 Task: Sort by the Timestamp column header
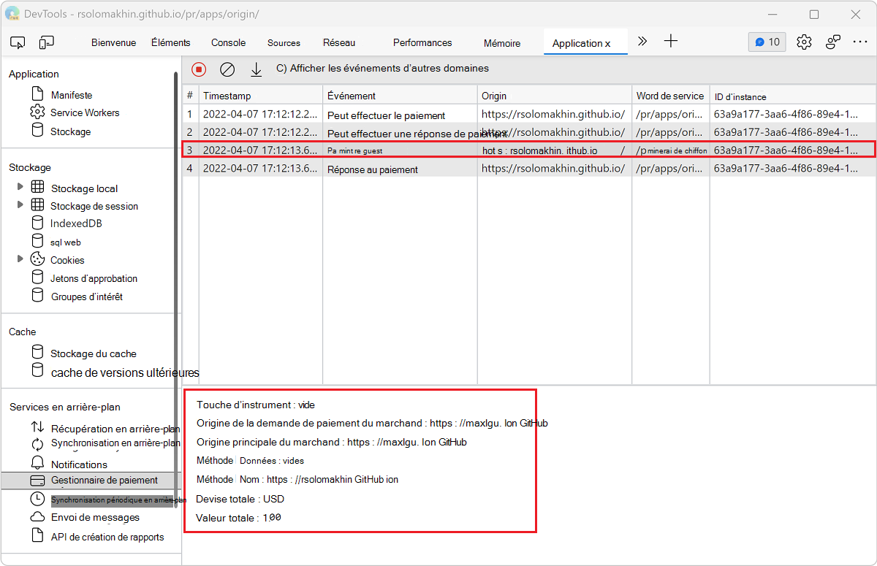coord(261,96)
